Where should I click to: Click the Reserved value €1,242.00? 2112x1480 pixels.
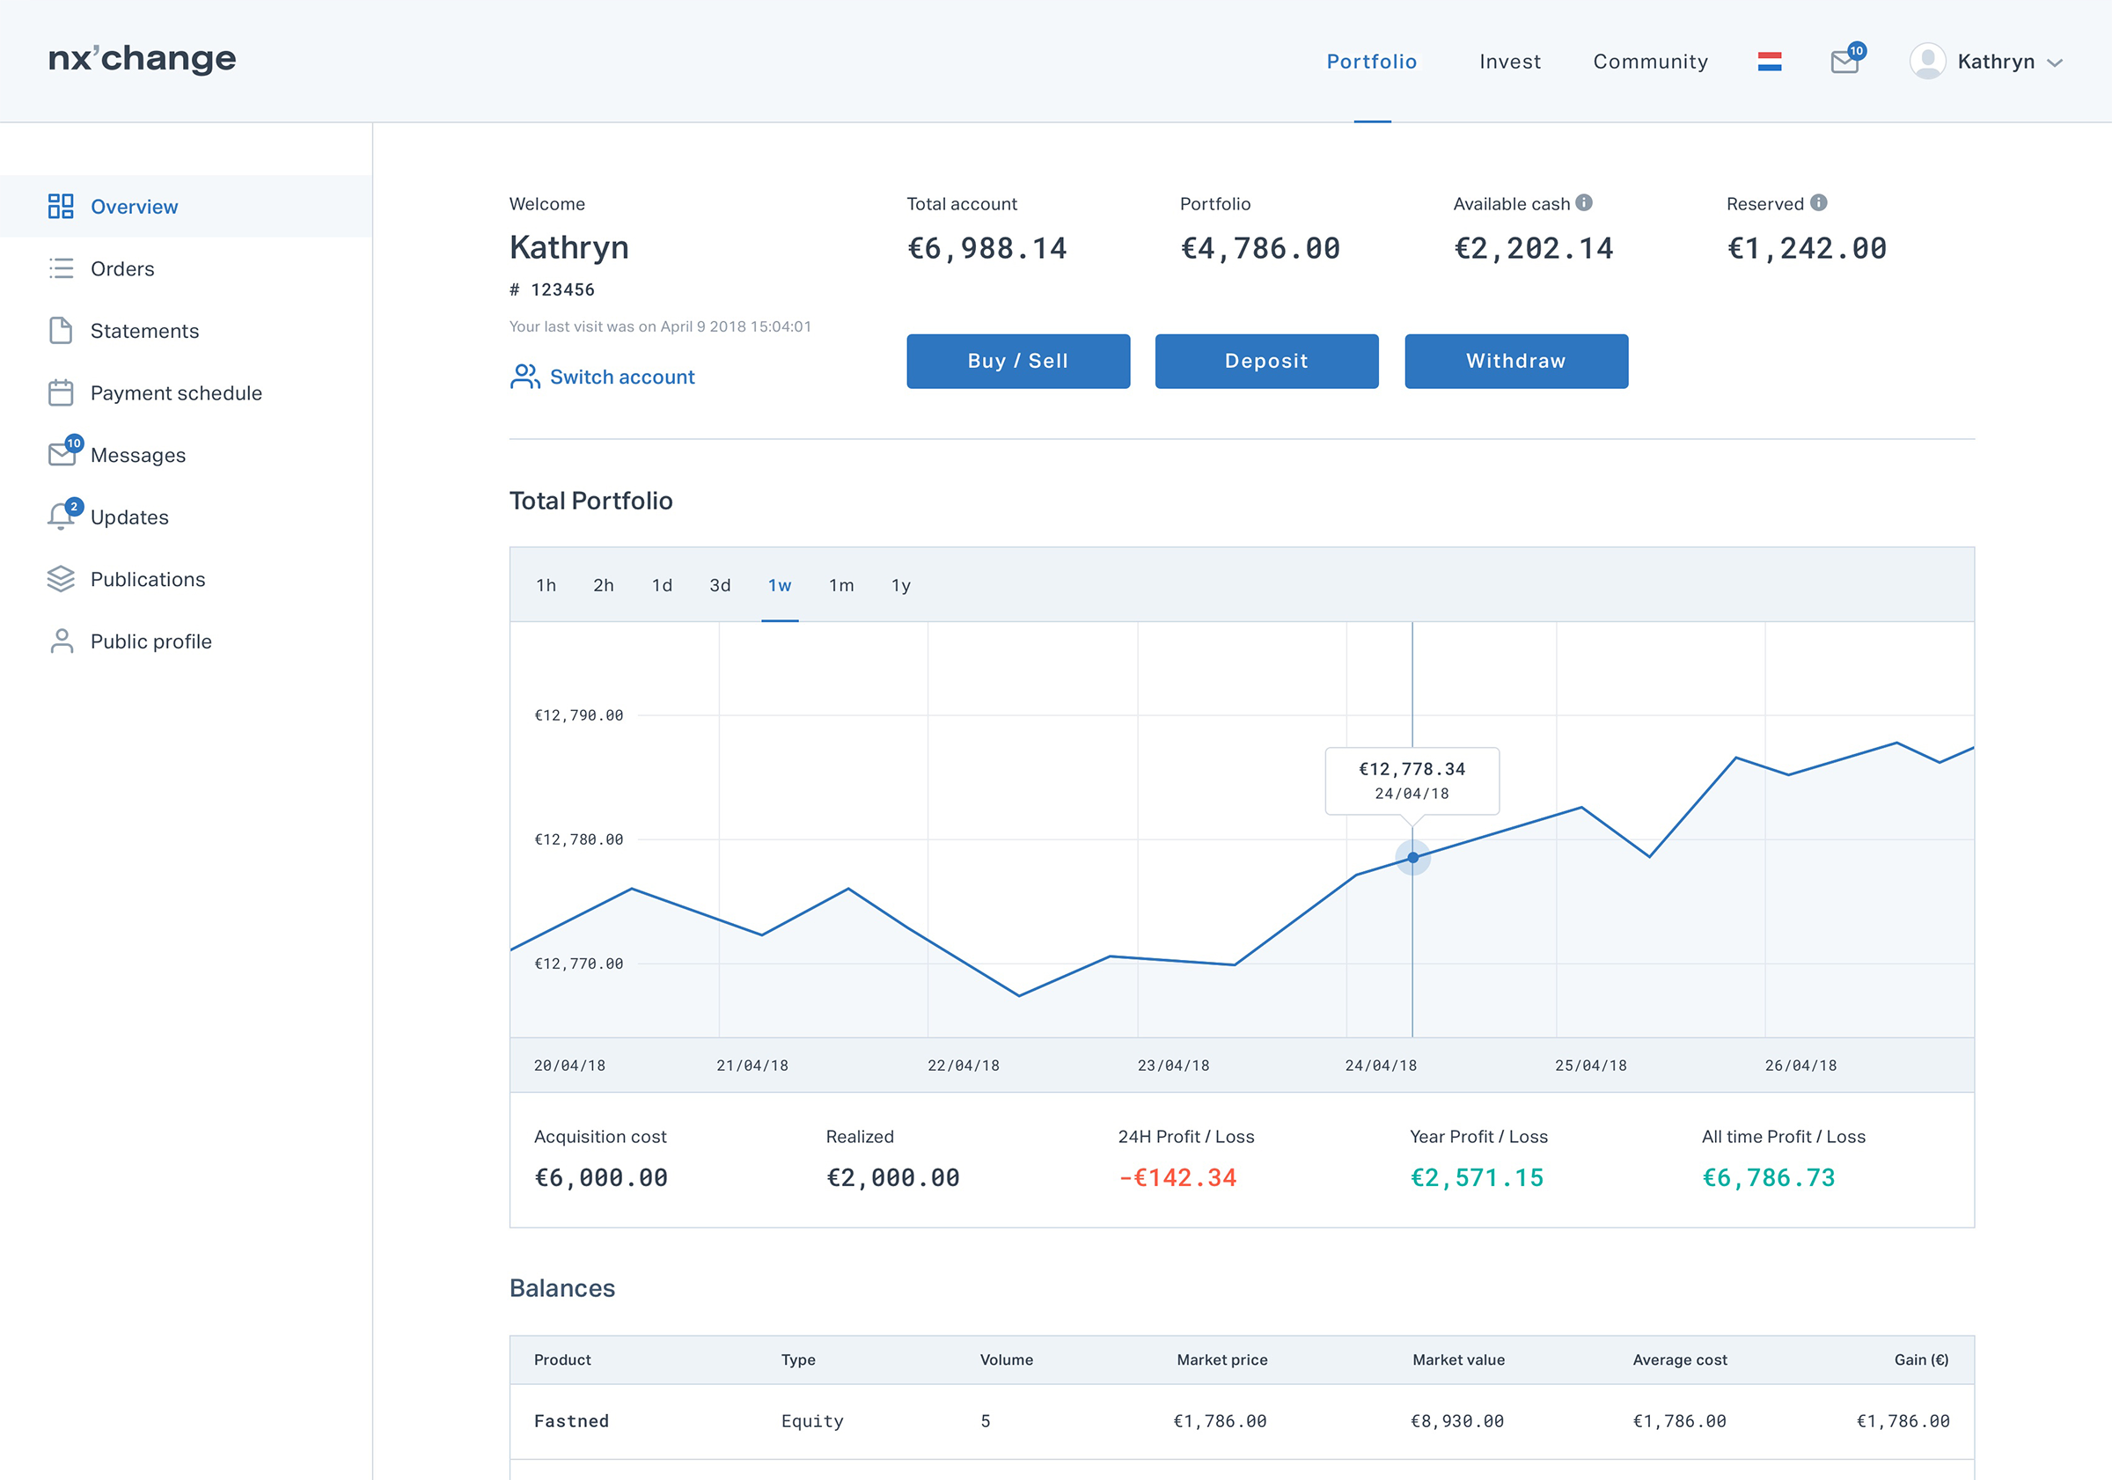[1807, 248]
